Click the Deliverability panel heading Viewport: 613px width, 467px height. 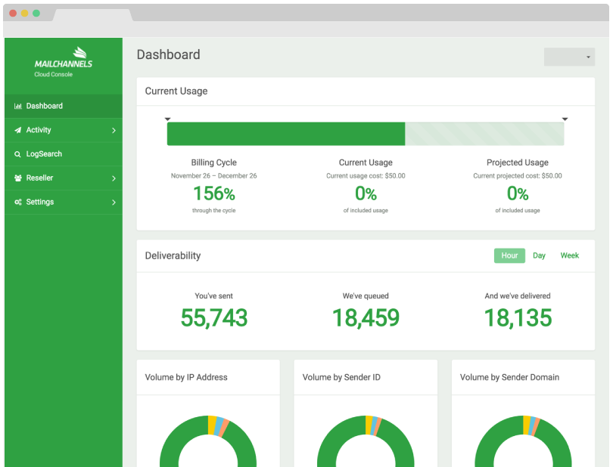(173, 255)
